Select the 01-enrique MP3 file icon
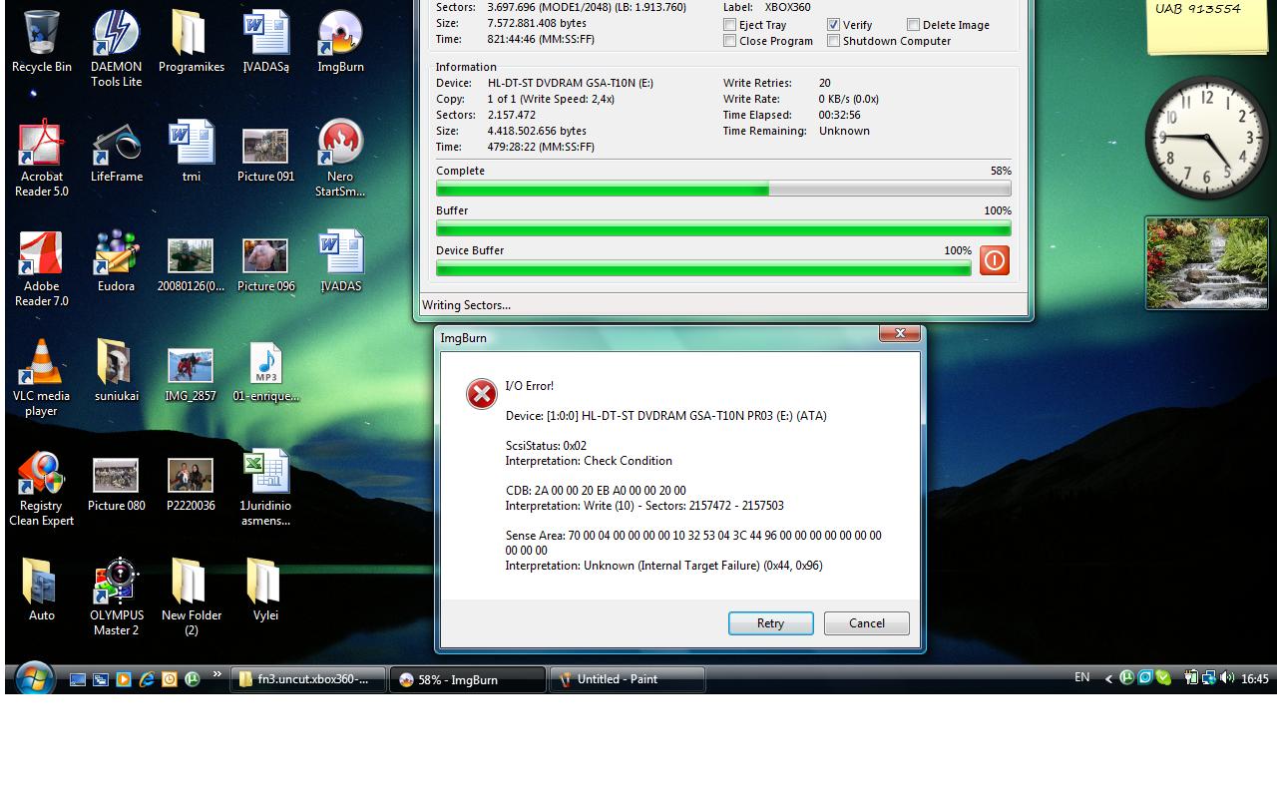 pyautogui.click(x=265, y=370)
